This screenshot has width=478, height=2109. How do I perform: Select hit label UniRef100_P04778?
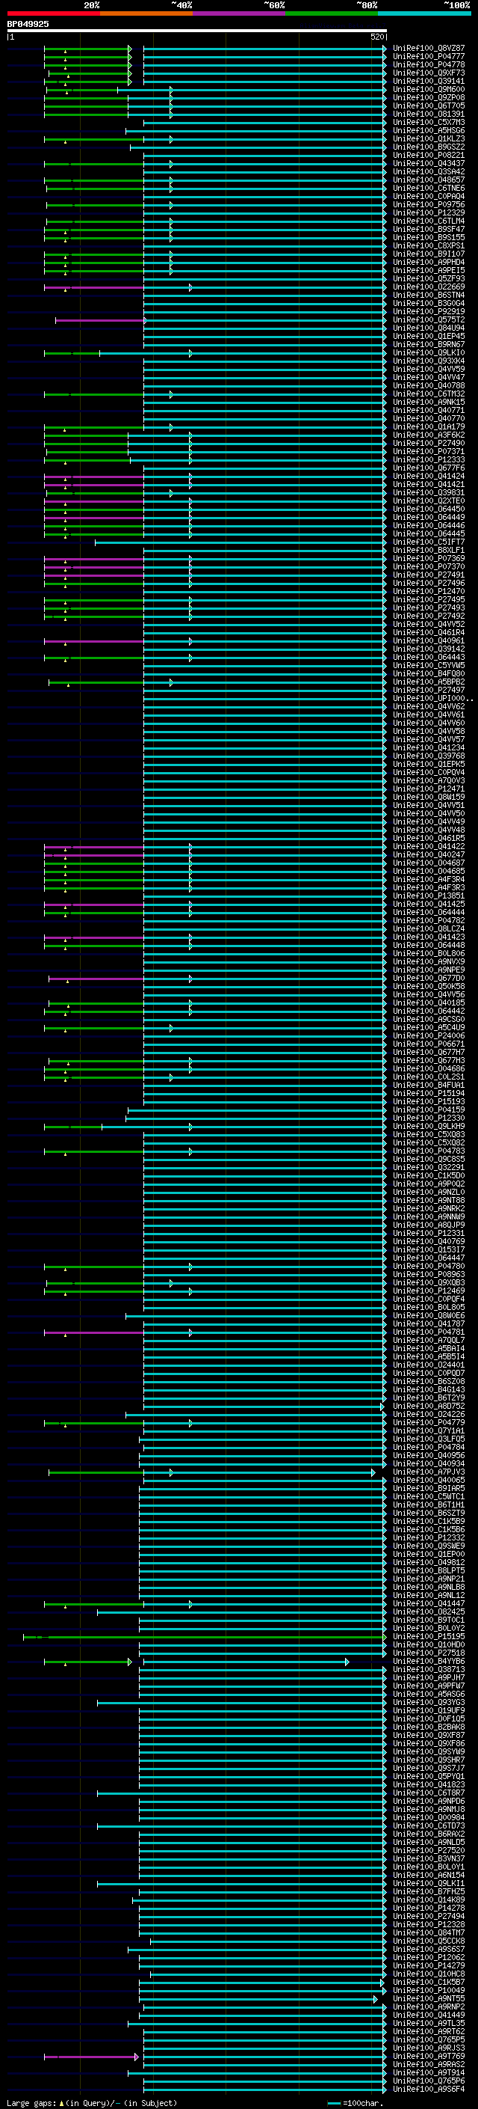tap(429, 64)
